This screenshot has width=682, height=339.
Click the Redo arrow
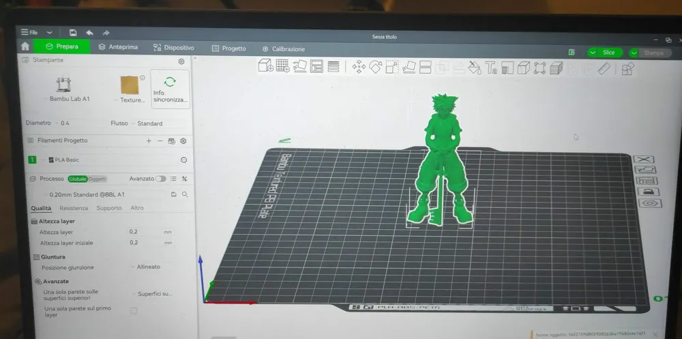pyautogui.click(x=106, y=33)
